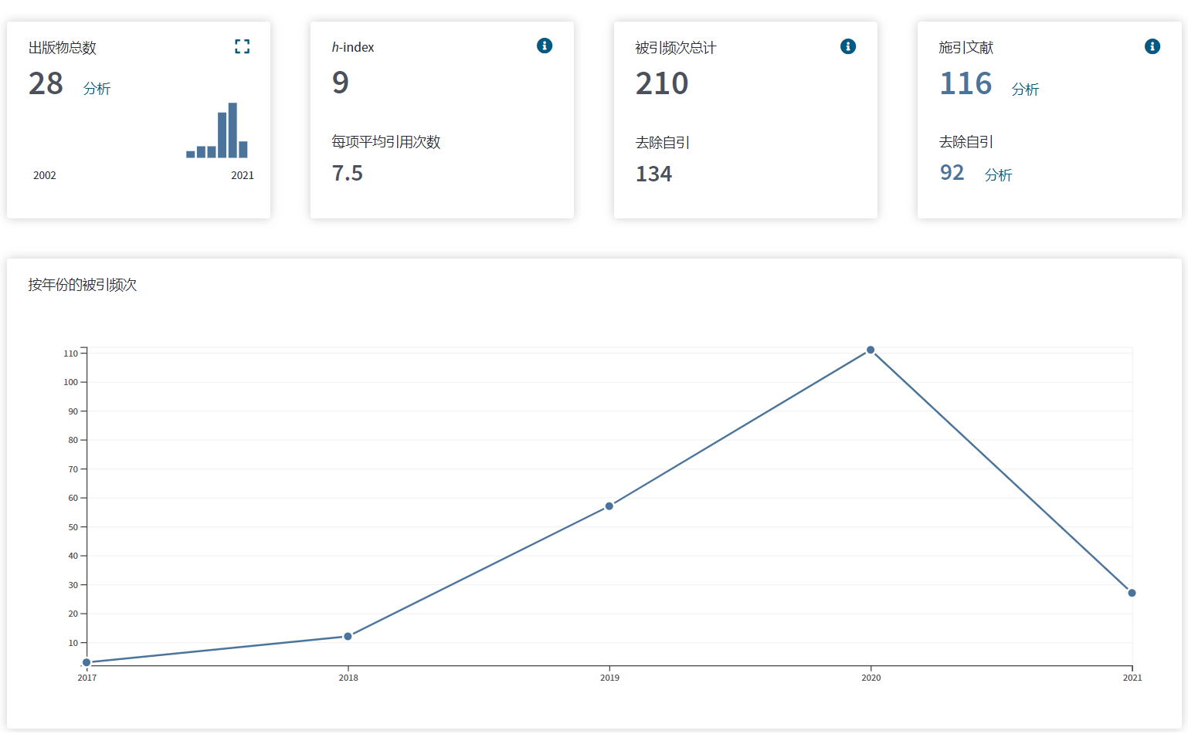Screen dimensions: 1188x734
Task: Select the 110 y-axis label
Action: coord(71,353)
